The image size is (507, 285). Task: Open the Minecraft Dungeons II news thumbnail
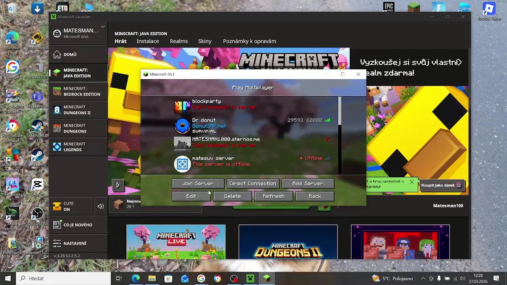(x=288, y=242)
